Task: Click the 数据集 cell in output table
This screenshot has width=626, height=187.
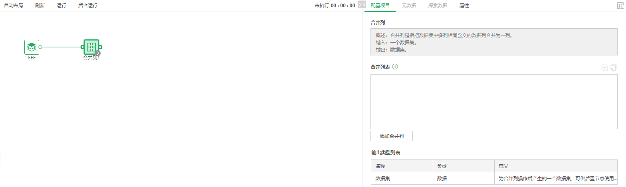Action: (x=402, y=179)
